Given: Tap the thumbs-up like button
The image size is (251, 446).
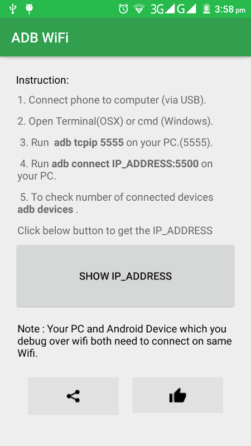Looking at the screenshot, I should coord(177,395).
